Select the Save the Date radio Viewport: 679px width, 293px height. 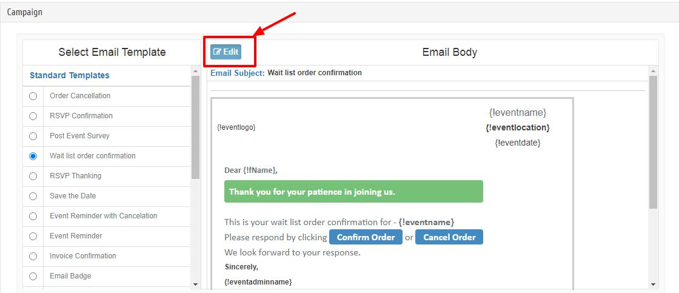pos(33,196)
